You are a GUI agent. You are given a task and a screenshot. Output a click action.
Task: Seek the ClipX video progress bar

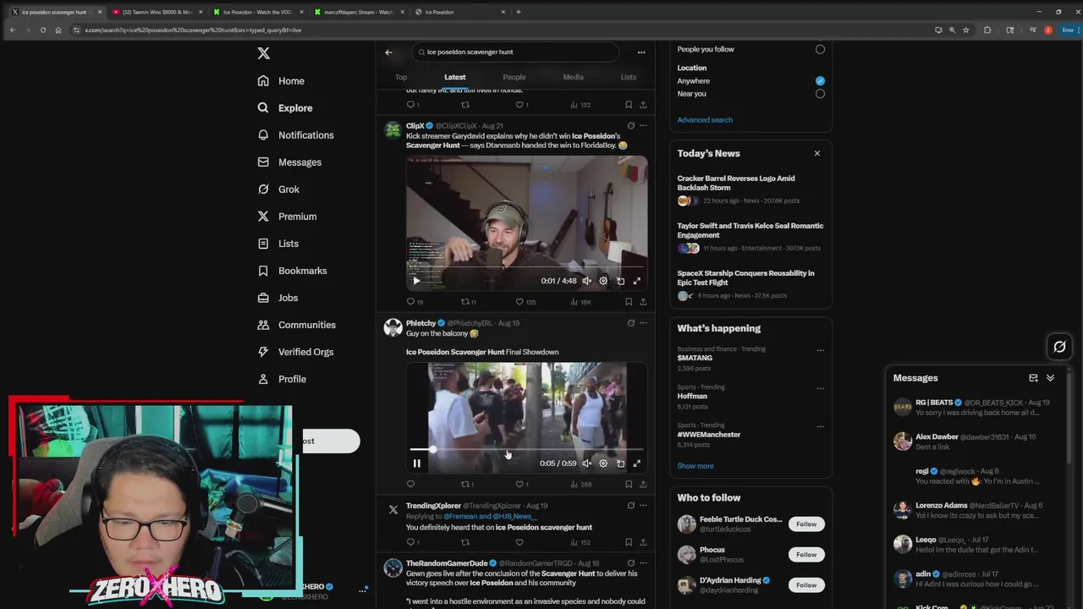pyautogui.click(x=526, y=268)
